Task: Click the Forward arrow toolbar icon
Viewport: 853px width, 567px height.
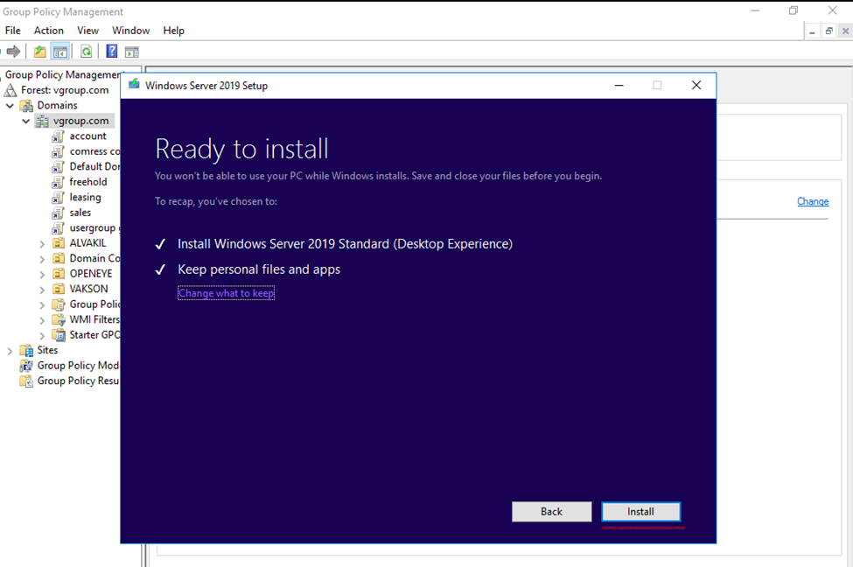Action: 13,52
